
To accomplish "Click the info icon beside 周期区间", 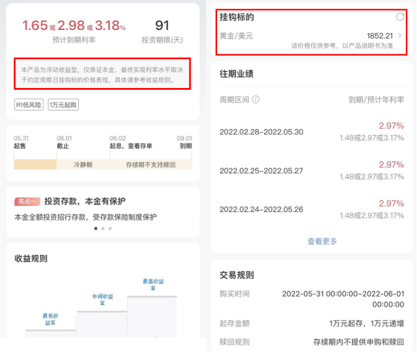I will (256, 99).
